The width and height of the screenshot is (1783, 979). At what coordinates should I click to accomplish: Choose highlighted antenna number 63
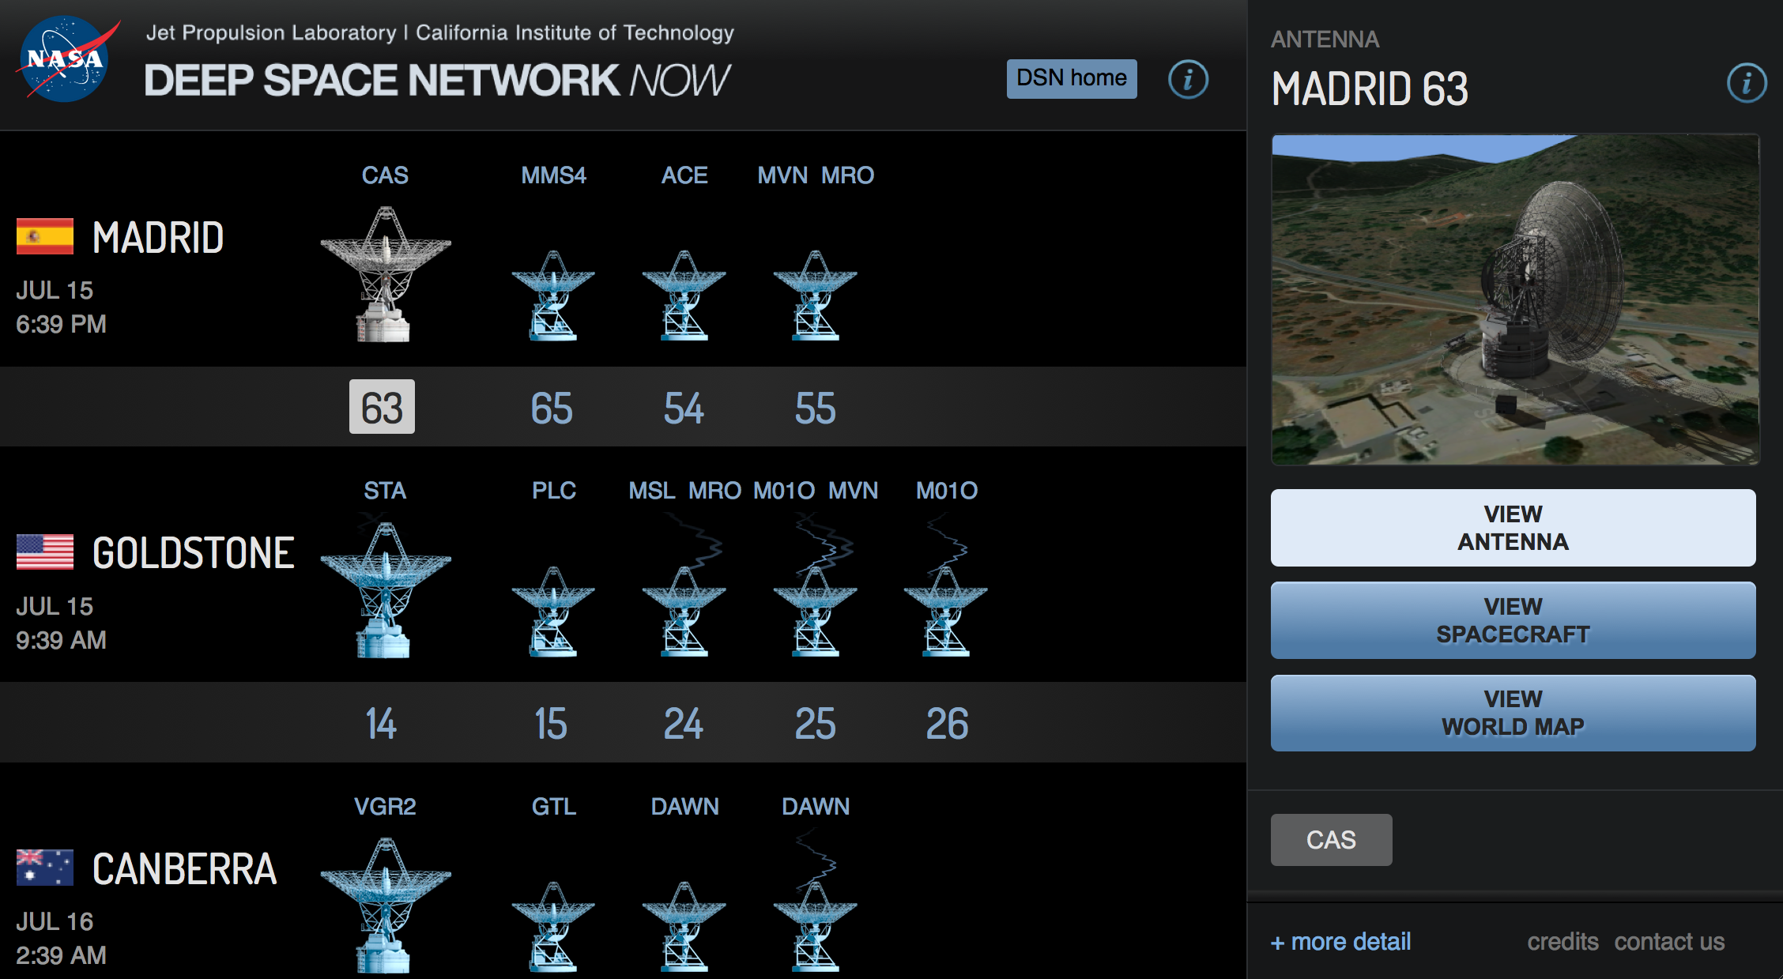pyautogui.click(x=382, y=407)
